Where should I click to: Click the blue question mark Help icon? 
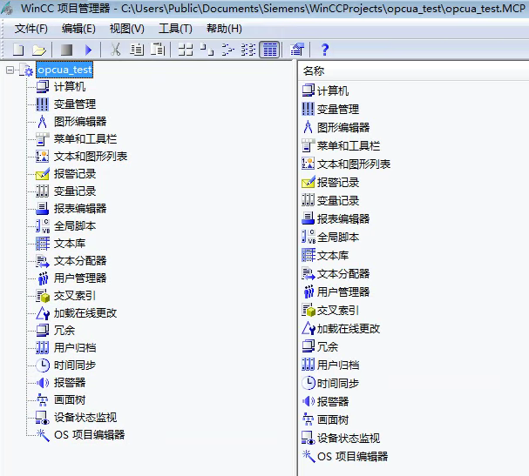(325, 50)
